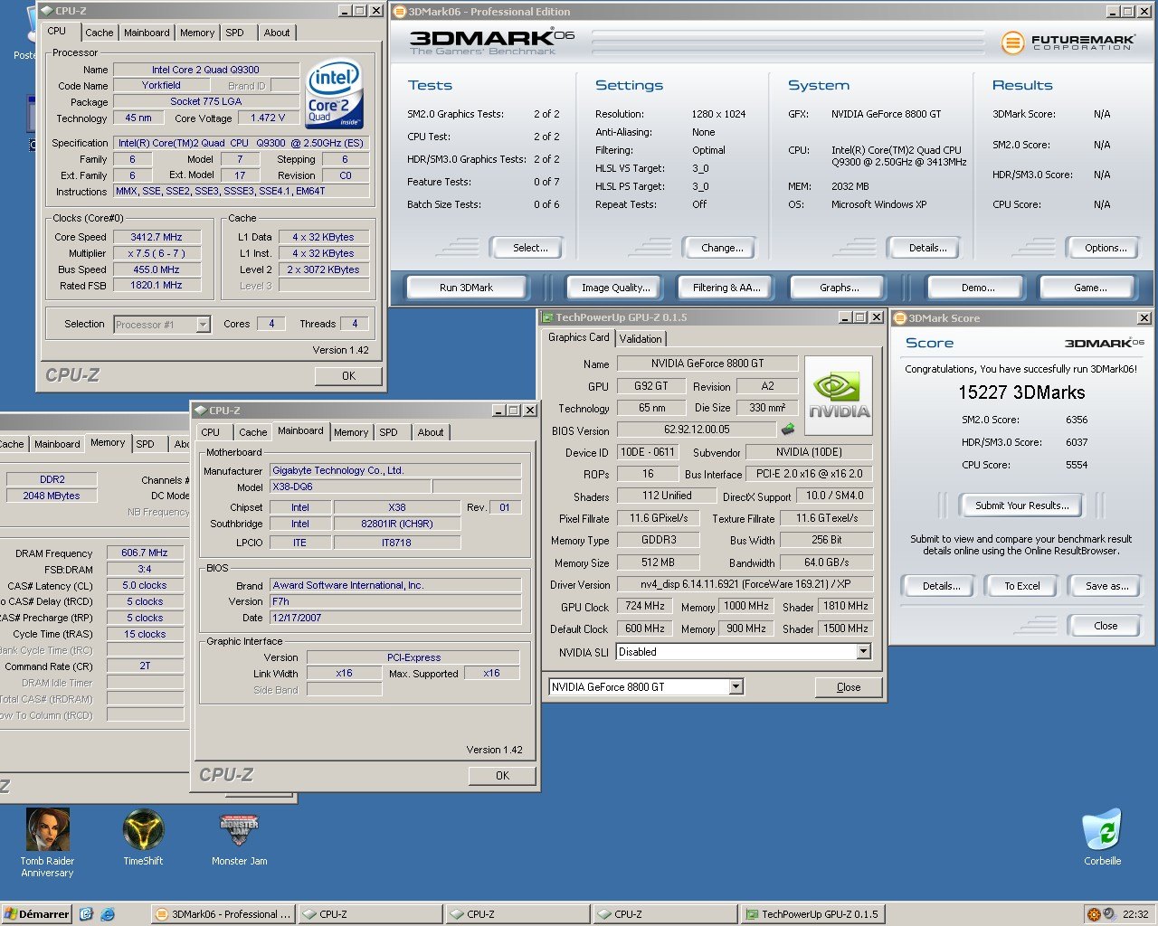This screenshot has width=1158, height=926.
Task: Expand the NVIDIA SLI dropdown
Action: tap(863, 651)
